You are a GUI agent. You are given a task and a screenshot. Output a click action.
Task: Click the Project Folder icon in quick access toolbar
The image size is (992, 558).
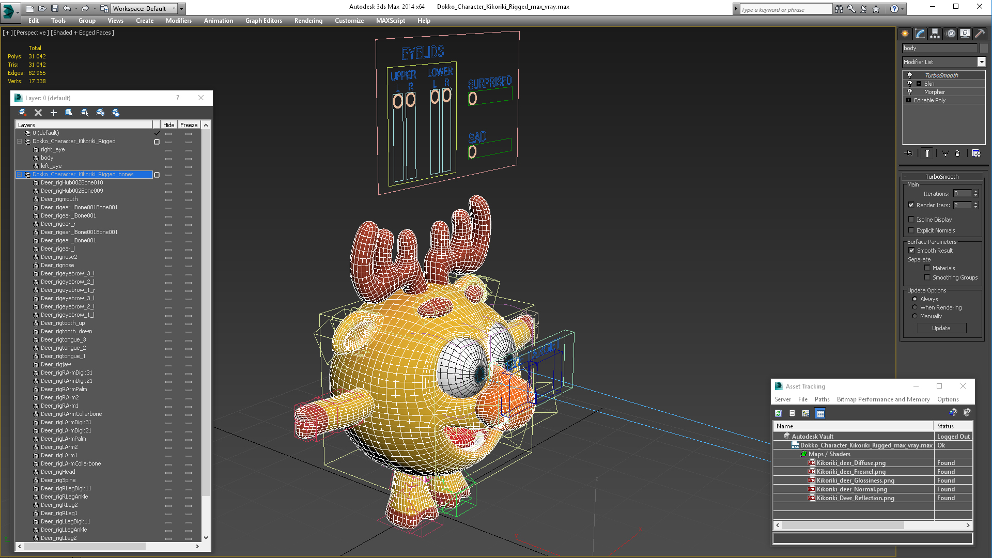104,8
